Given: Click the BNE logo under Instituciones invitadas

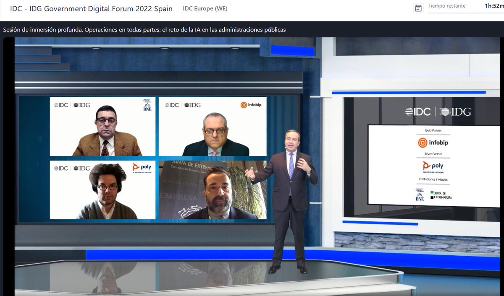Looking at the screenshot, I should (x=420, y=194).
